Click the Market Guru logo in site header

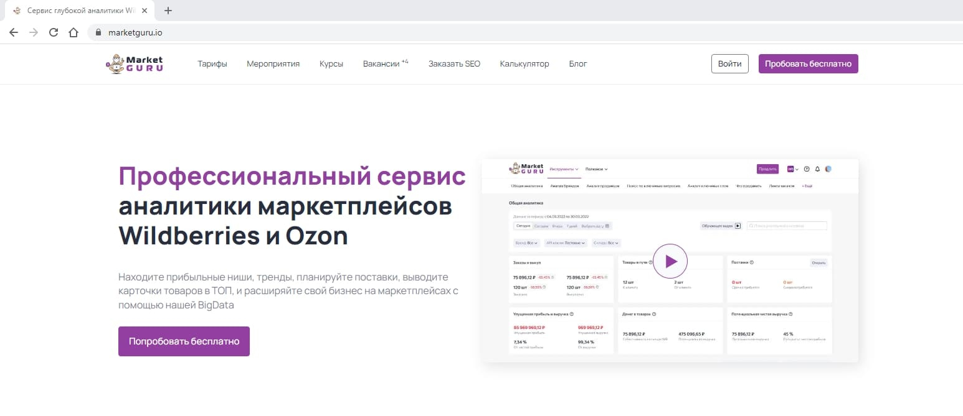(135, 64)
